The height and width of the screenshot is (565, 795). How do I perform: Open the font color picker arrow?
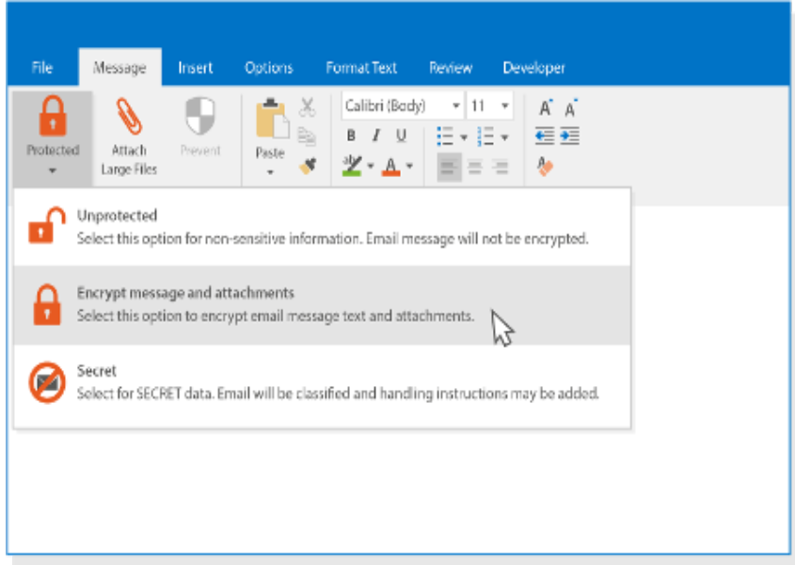pos(408,168)
